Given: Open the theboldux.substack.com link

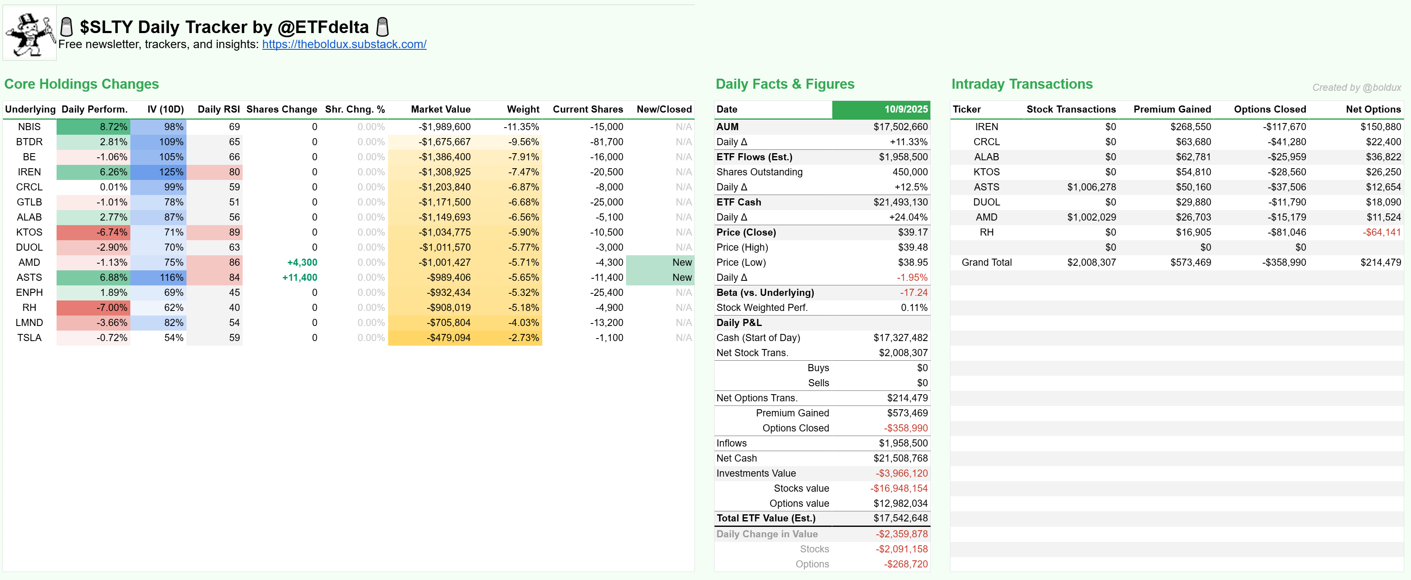Looking at the screenshot, I should [344, 44].
